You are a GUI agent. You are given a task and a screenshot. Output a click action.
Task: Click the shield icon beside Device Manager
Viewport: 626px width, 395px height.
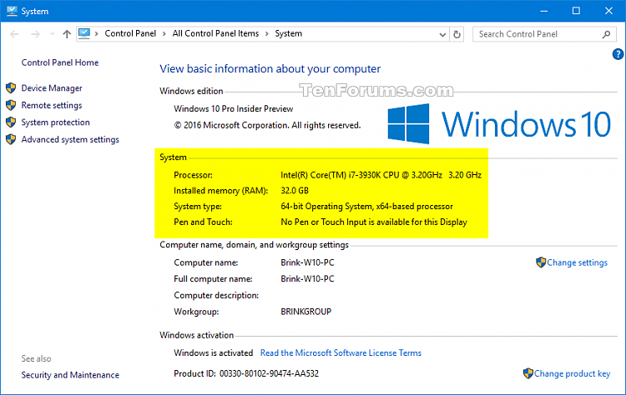[x=11, y=87]
